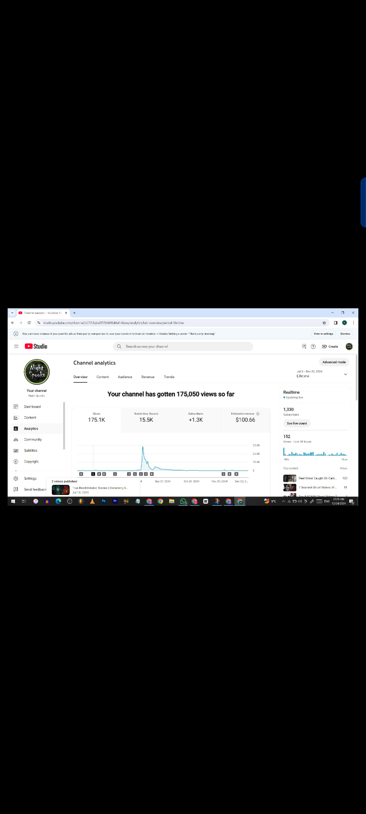Expand the Lifetime date range dropdown
The height and width of the screenshot is (814, 366).
(x=346, y=374)
